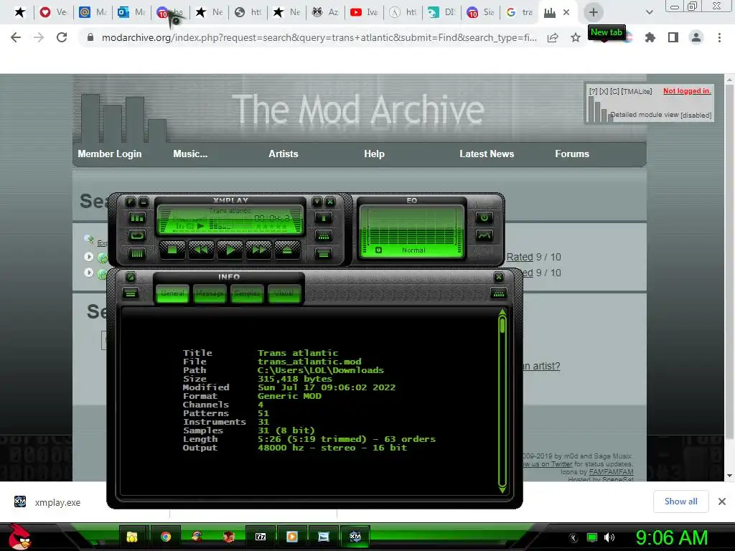Click the star rating in XMPlay display
The width and height of the screenshot is (735, 551).
[x=271, y=227]
